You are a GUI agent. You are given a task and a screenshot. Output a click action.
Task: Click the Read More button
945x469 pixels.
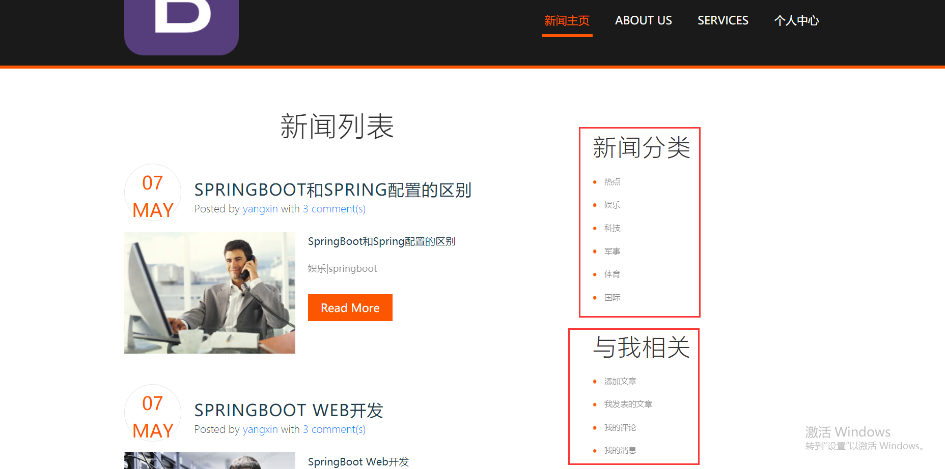pos(350,308)
